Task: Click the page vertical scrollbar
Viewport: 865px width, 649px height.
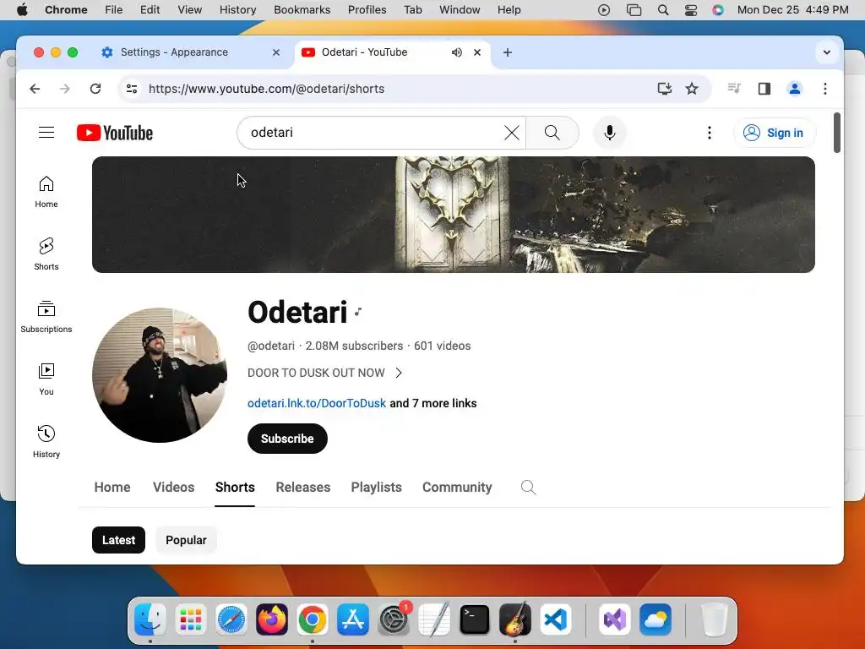Action: [x=837, y=133]
